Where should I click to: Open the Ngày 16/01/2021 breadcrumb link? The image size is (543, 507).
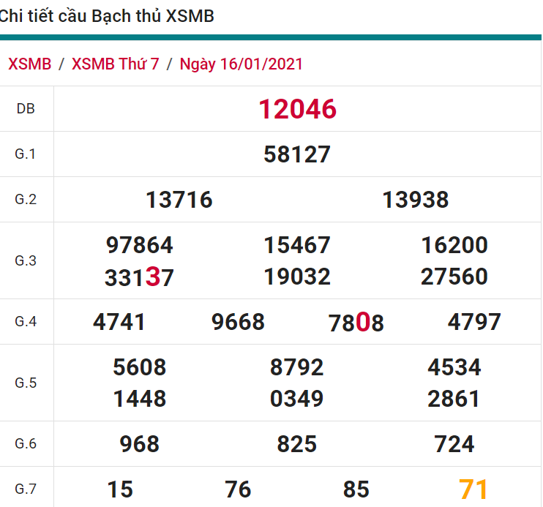pyautogui.click(x=241, y=64)
